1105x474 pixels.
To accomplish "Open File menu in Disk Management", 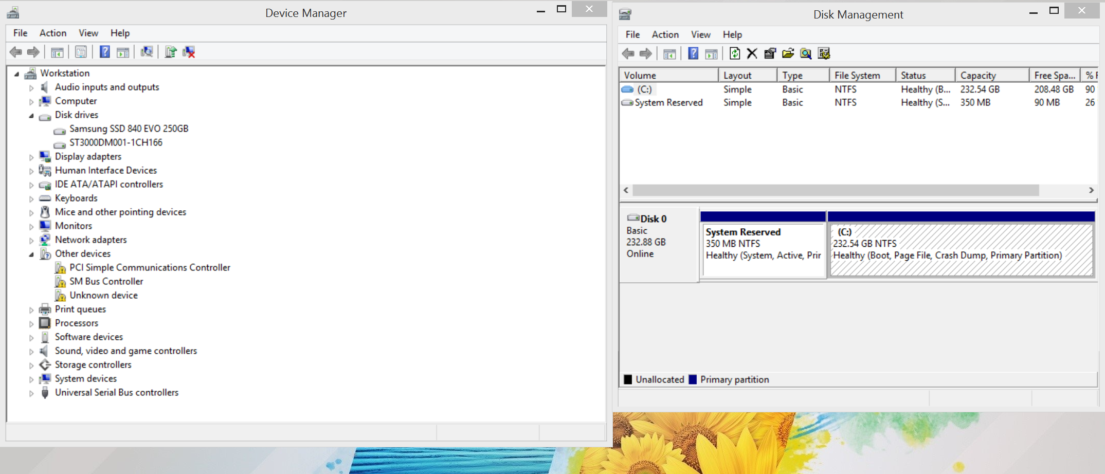I will click(x=633, y=34).
